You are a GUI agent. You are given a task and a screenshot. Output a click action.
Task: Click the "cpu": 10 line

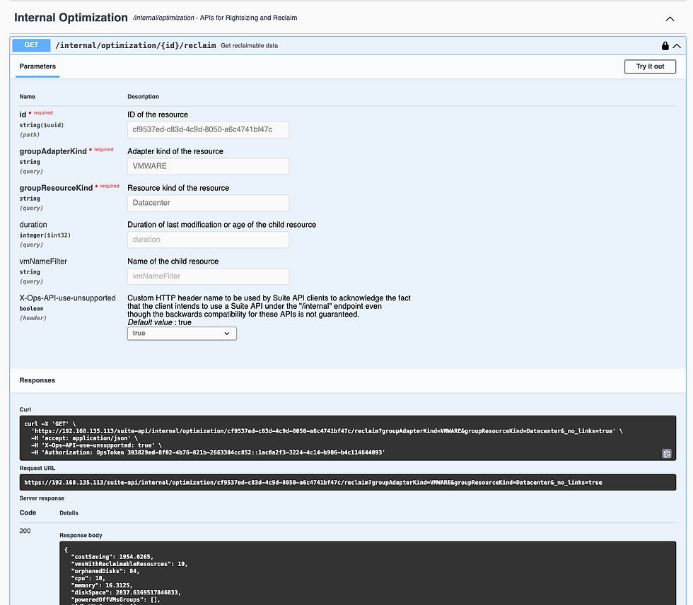tap(88, 579)
